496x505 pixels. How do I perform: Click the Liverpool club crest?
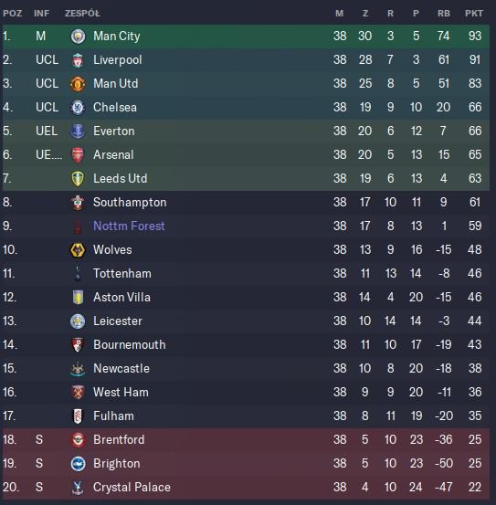pyautogui.click(x=78, y=60)
